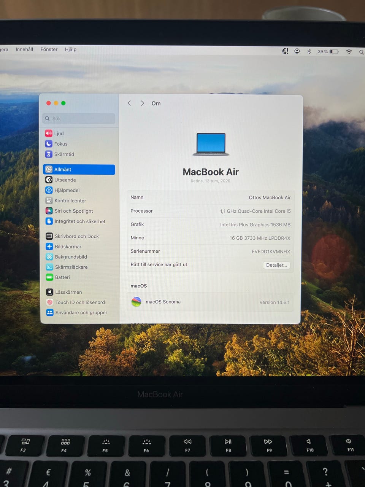Open Integritet och säkerhet hand icon
This screenshot has width=365, height=487.
[x=49, y=221]
